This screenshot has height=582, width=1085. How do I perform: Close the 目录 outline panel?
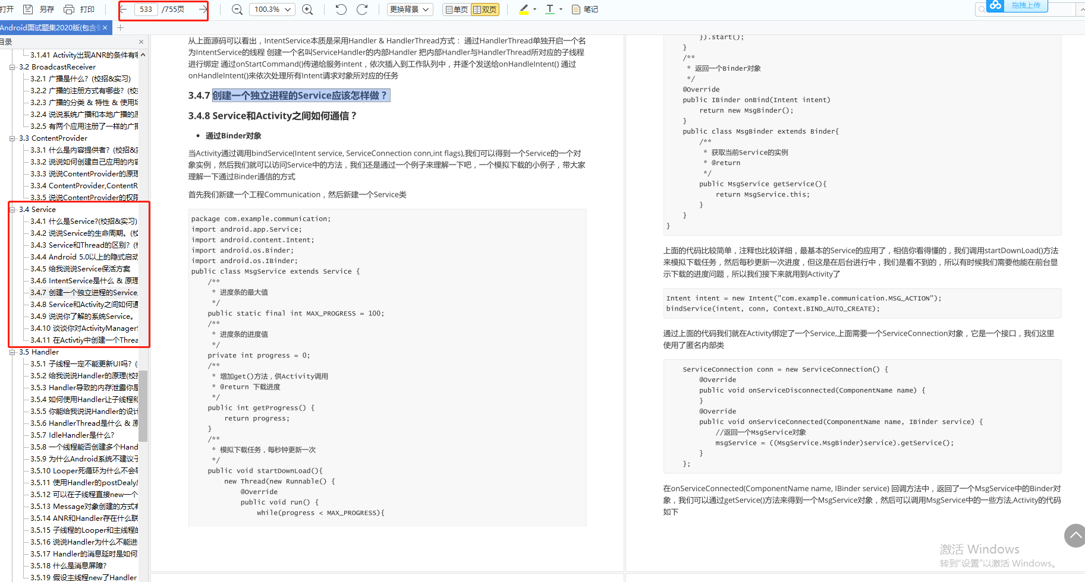pos(141,42)
